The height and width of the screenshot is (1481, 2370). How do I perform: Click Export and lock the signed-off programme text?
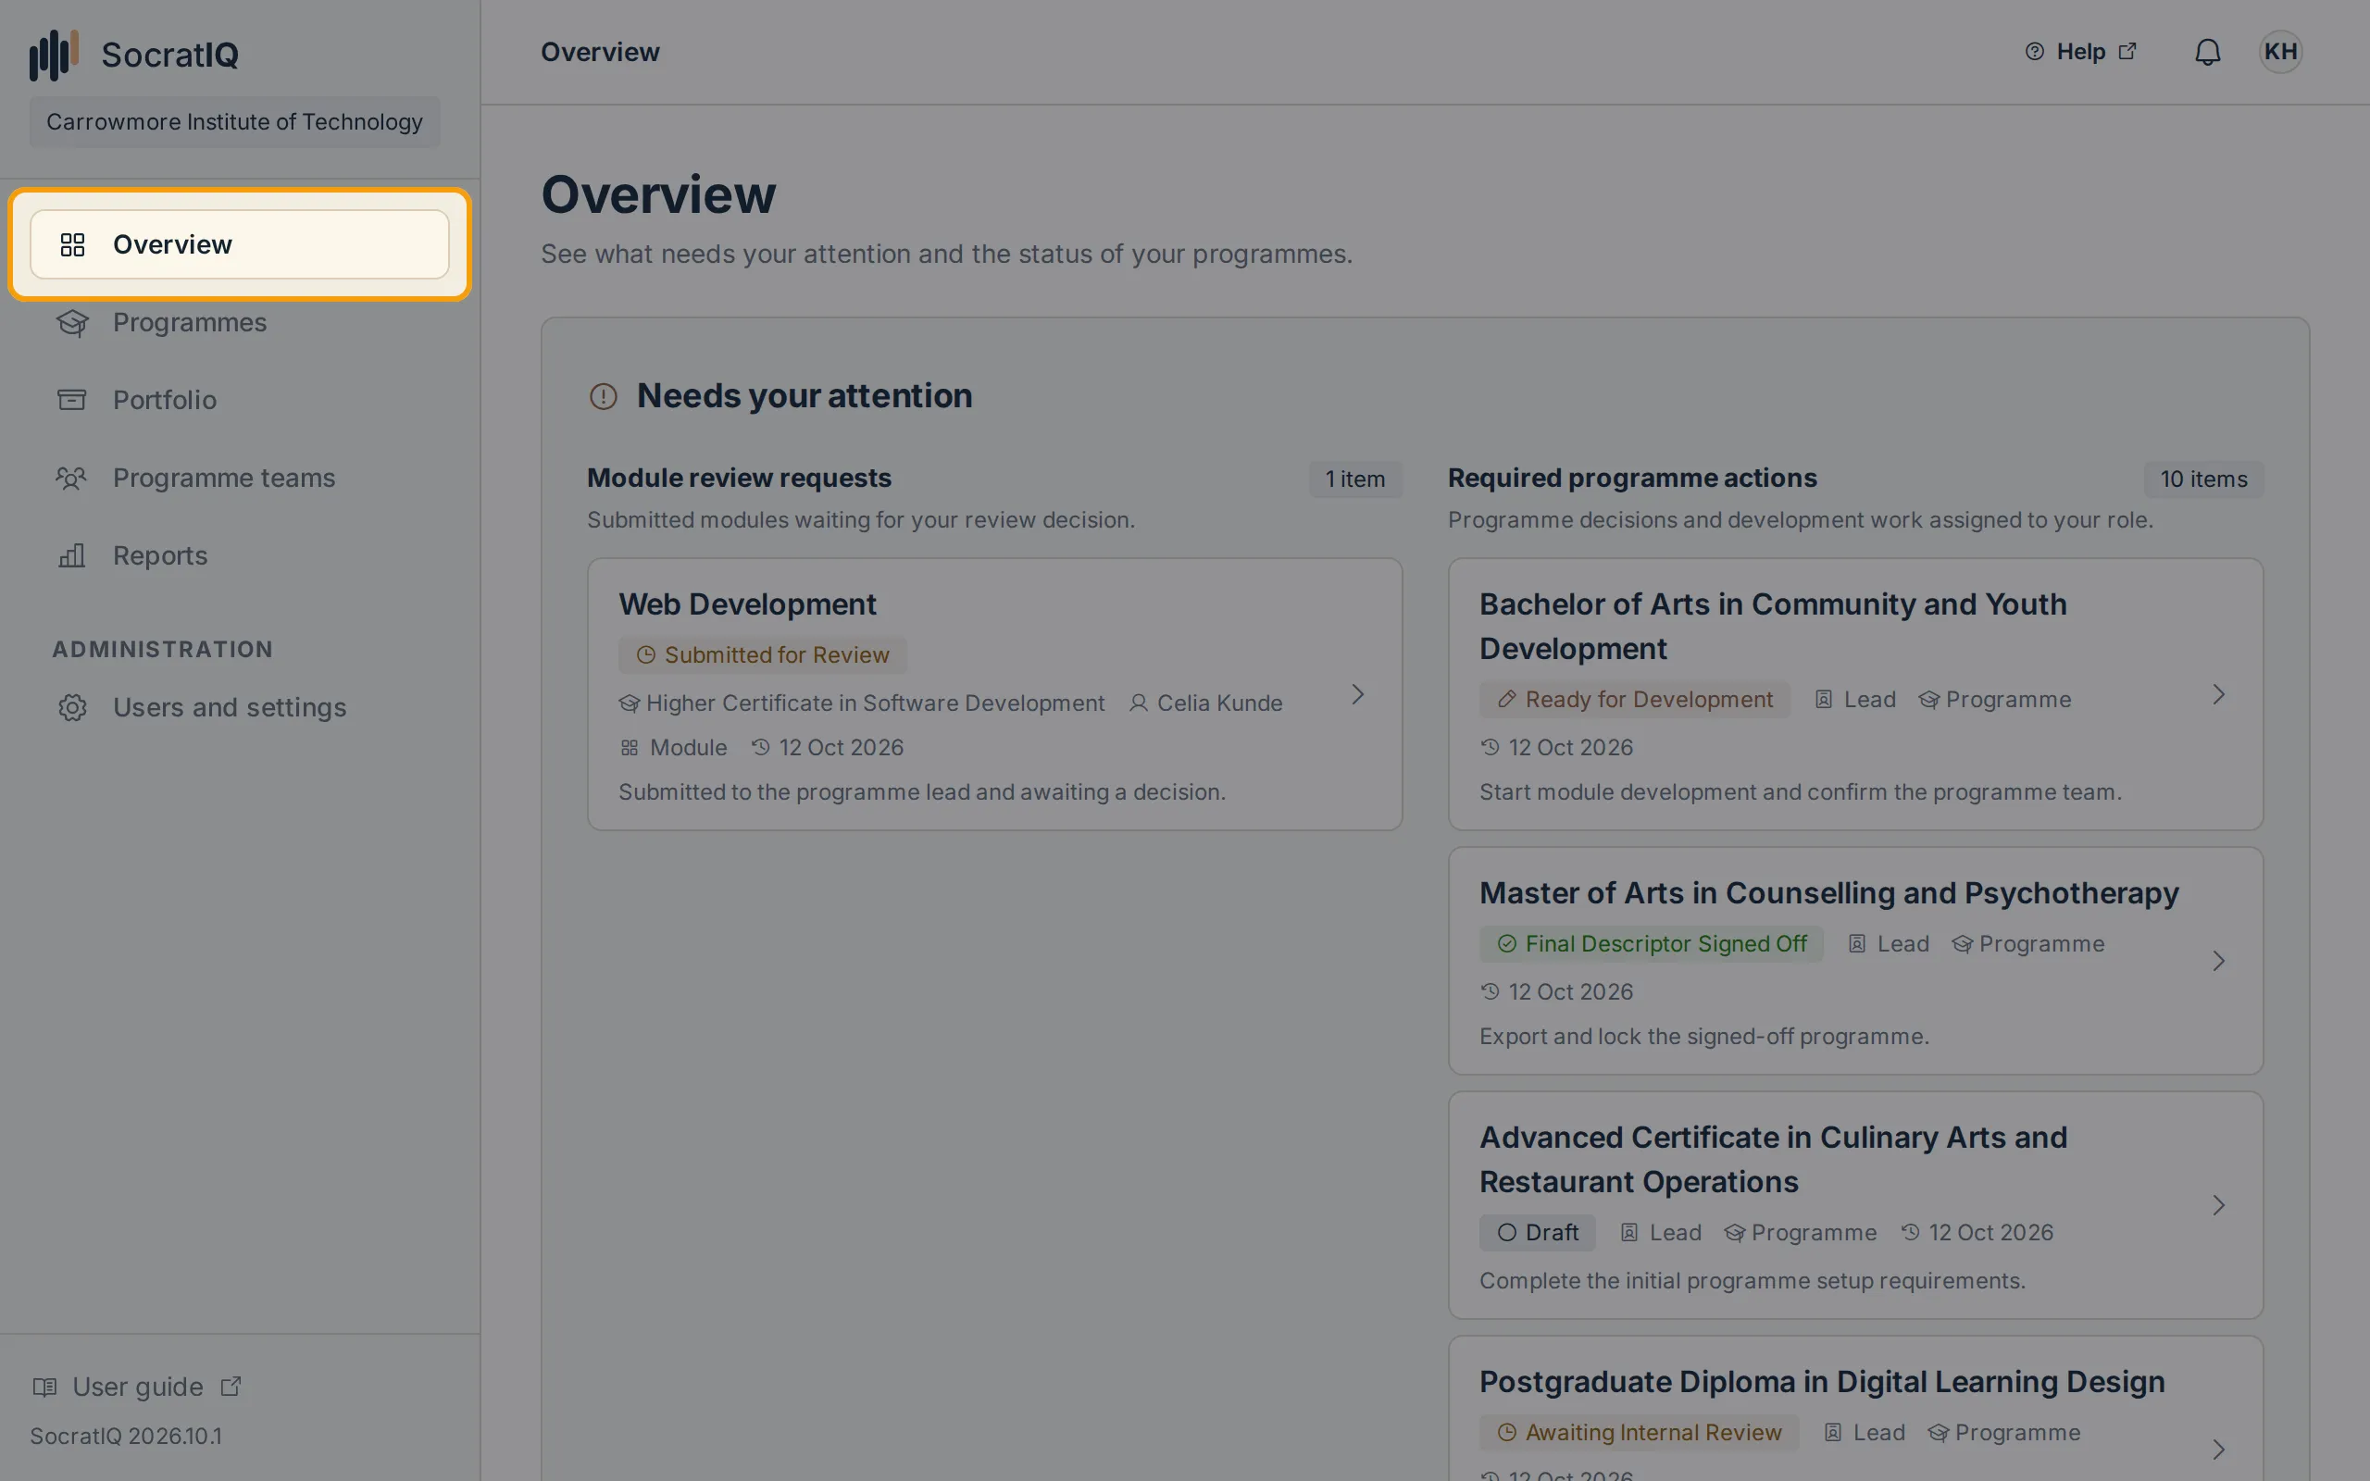pyautogui.click(x=1704, y=1037)
